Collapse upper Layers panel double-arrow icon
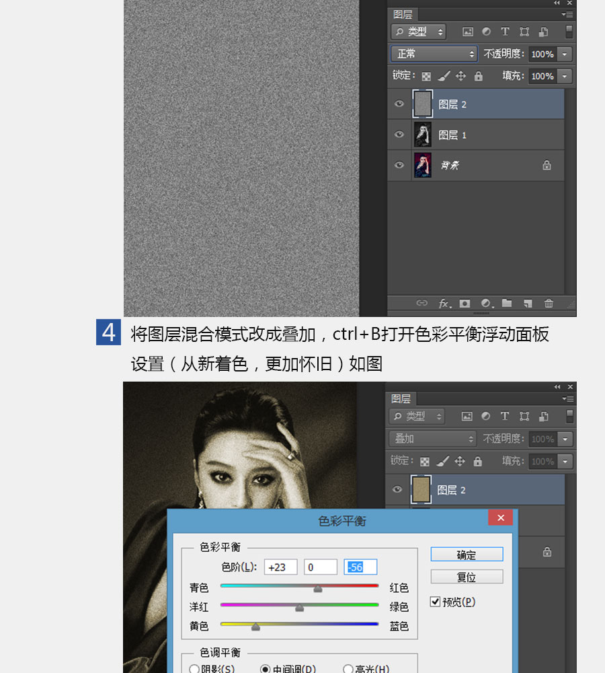 point(557,3)
